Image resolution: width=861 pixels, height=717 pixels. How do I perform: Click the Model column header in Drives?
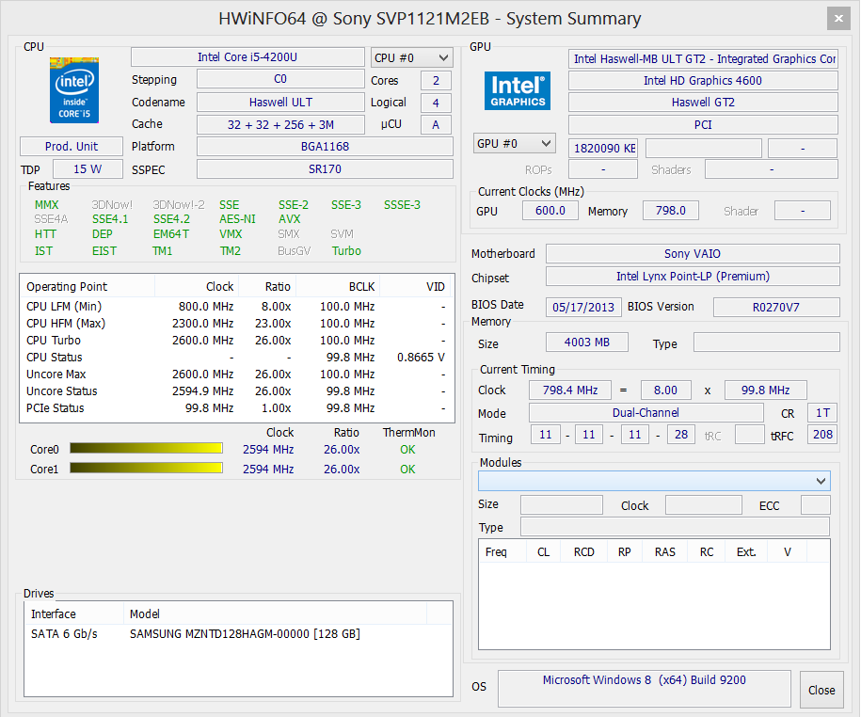(275, 613)
